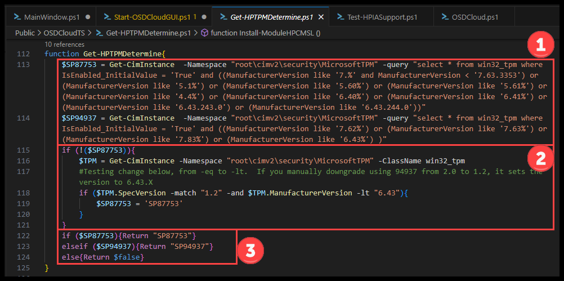
Task: Click the "10 references" code lens link
Action: click(x=64, y=44)
